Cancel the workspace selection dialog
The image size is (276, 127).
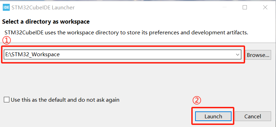[x=253, y=116]
